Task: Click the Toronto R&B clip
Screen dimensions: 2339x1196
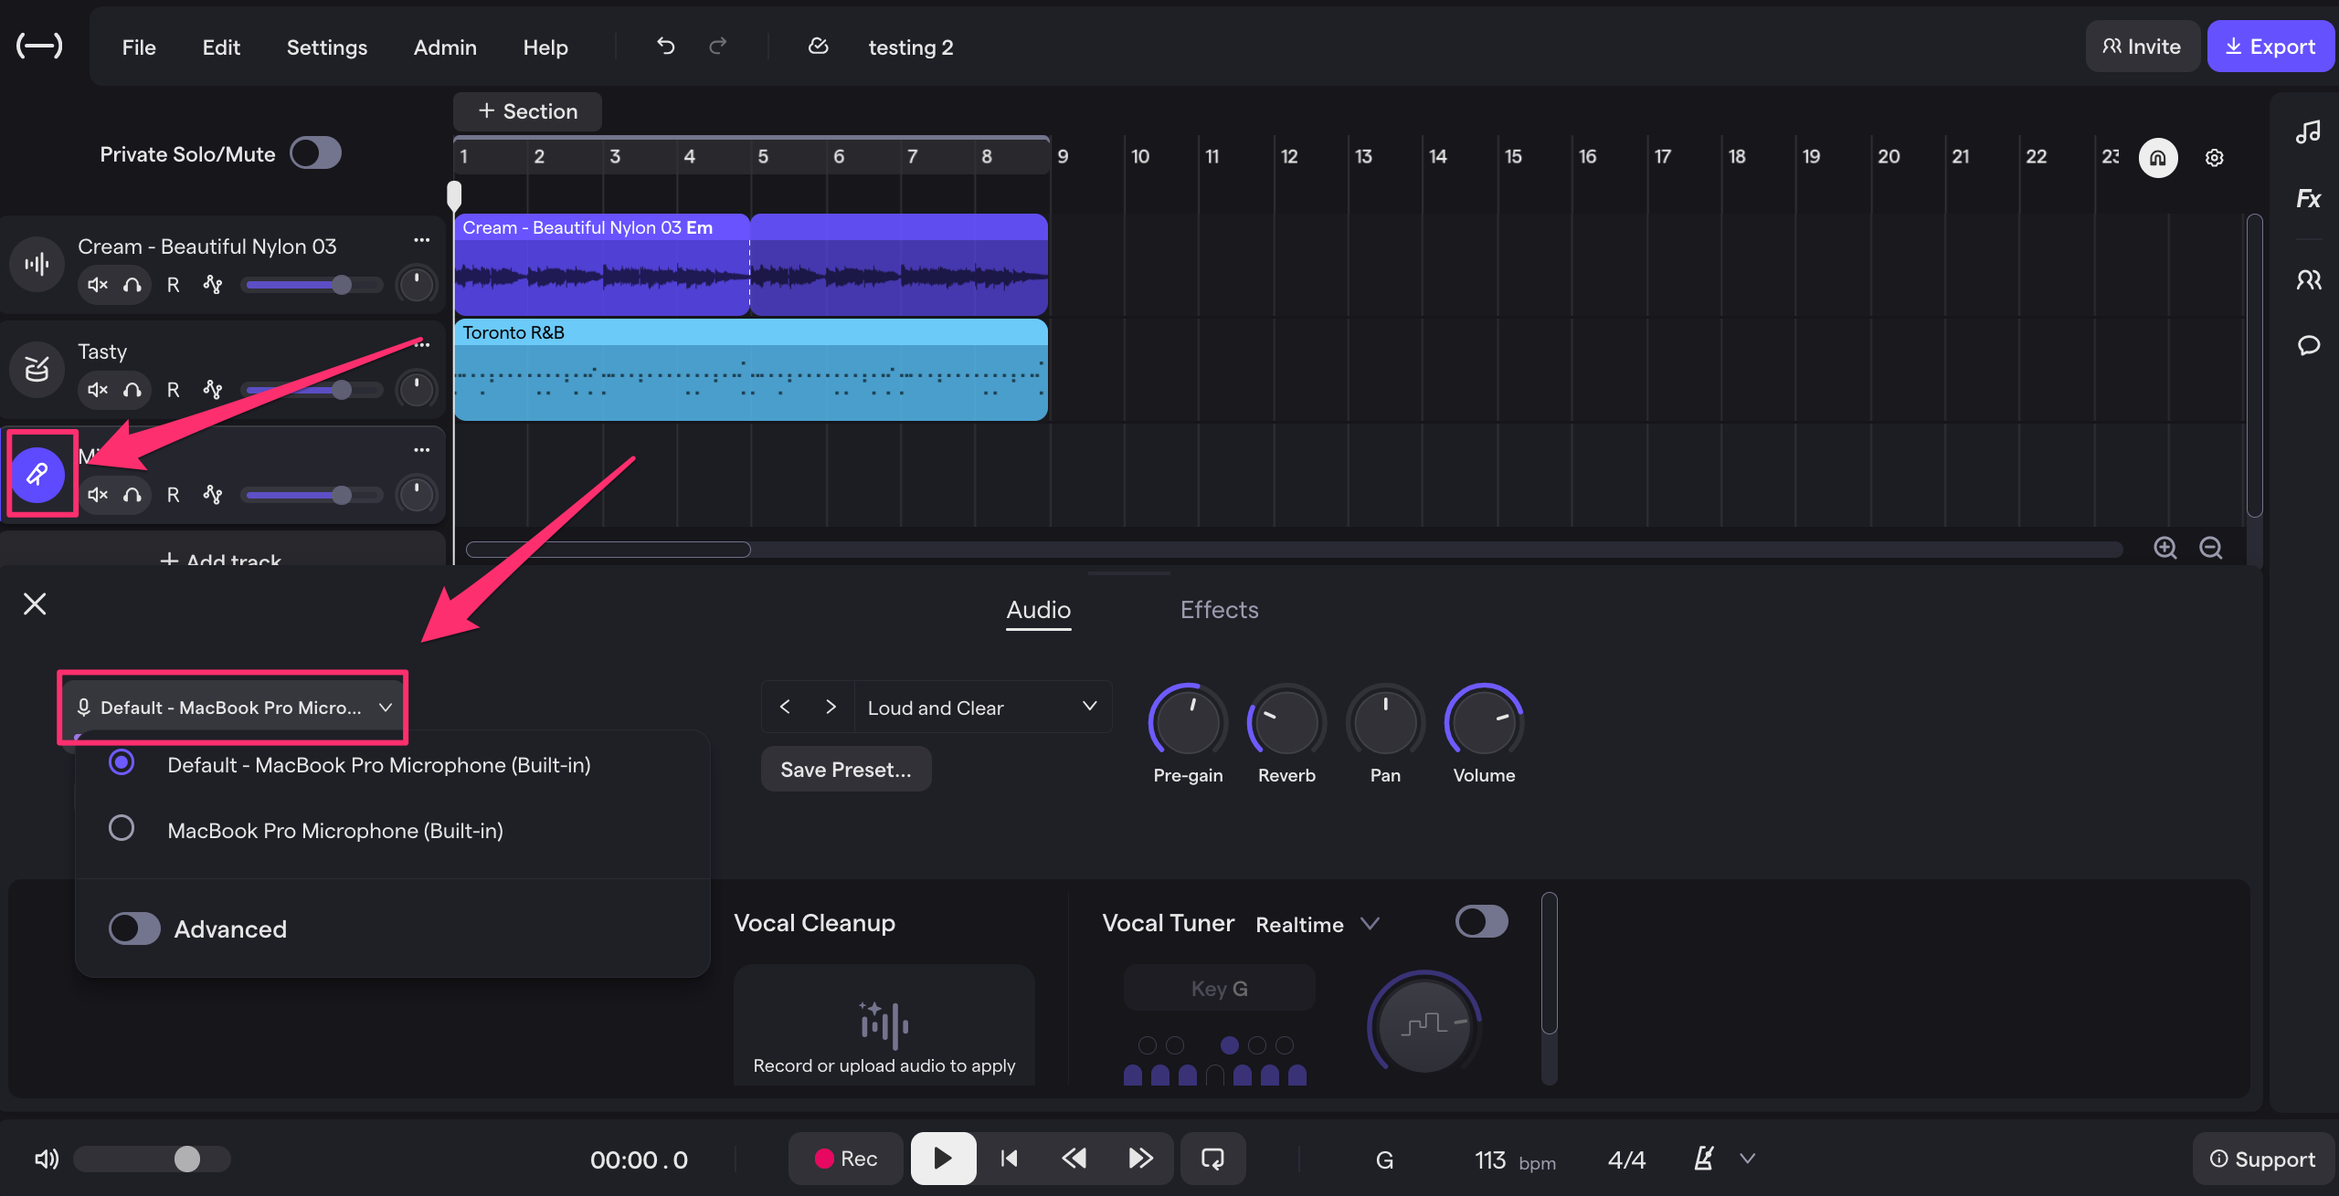Action: click(750, 370)
